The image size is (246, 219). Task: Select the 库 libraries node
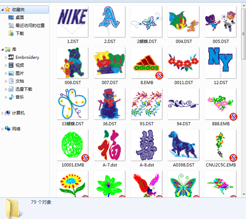(14, 50)
